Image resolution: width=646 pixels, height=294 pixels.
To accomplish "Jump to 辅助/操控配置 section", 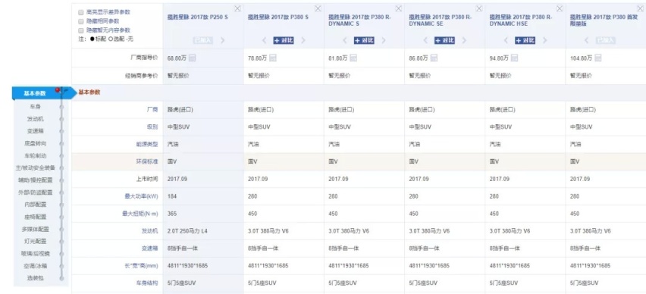I will (35, 180).
